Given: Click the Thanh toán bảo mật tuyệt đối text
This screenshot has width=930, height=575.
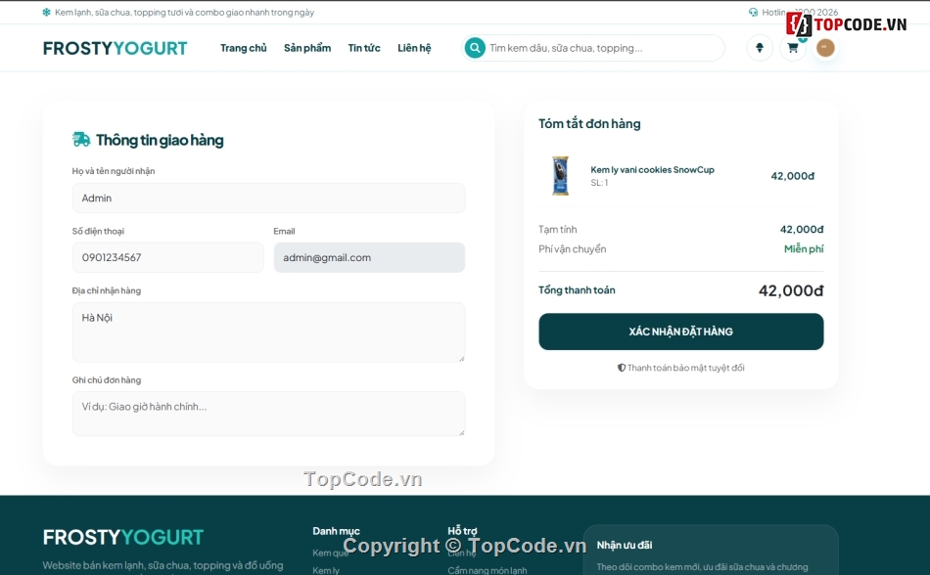Looking at the screenshot, I should coord(685,368).
